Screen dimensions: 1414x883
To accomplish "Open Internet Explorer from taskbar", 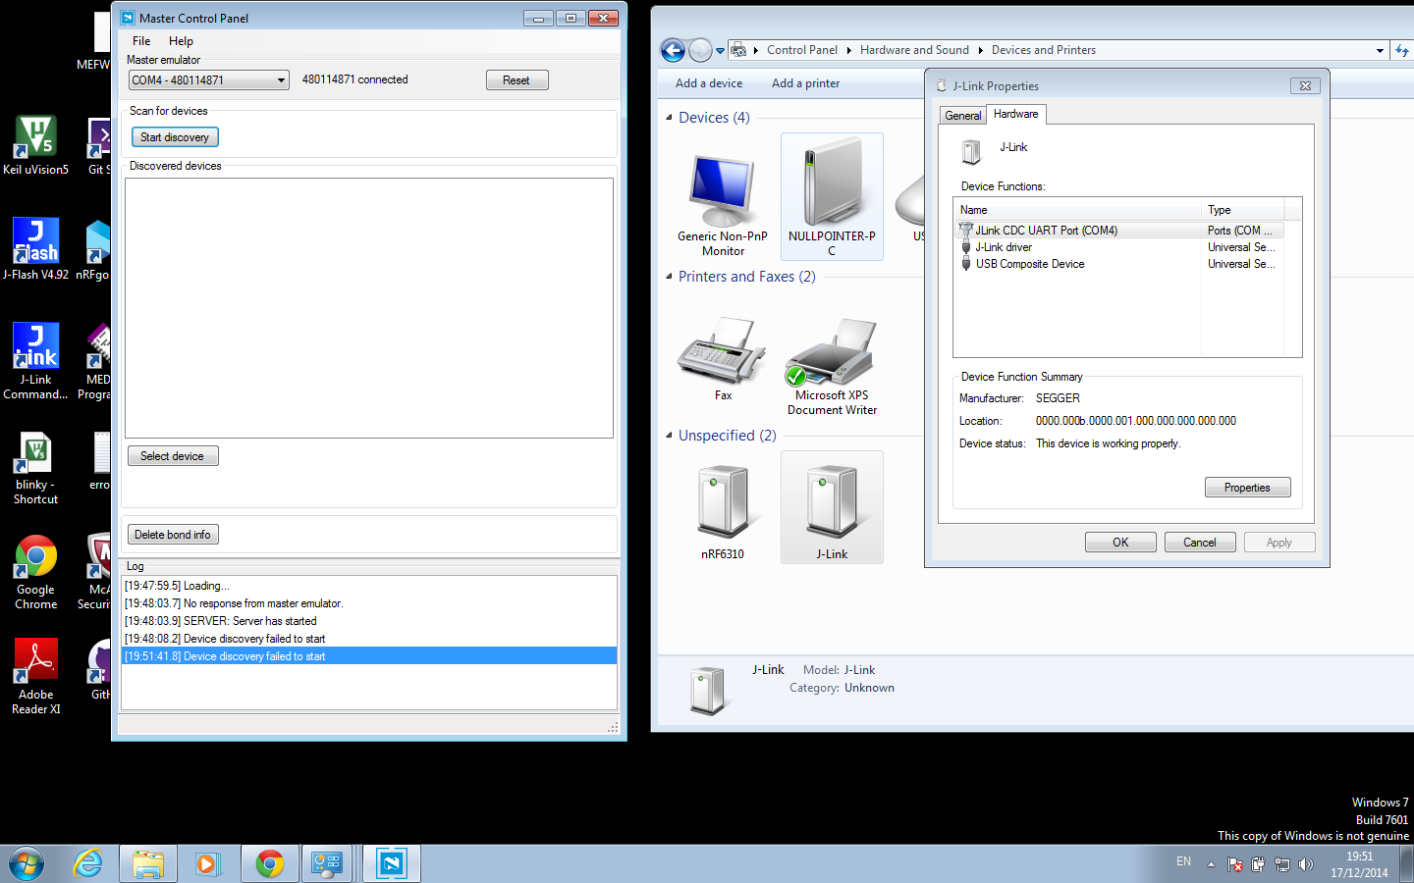I will pyautogui.click(x=88, y=863).
